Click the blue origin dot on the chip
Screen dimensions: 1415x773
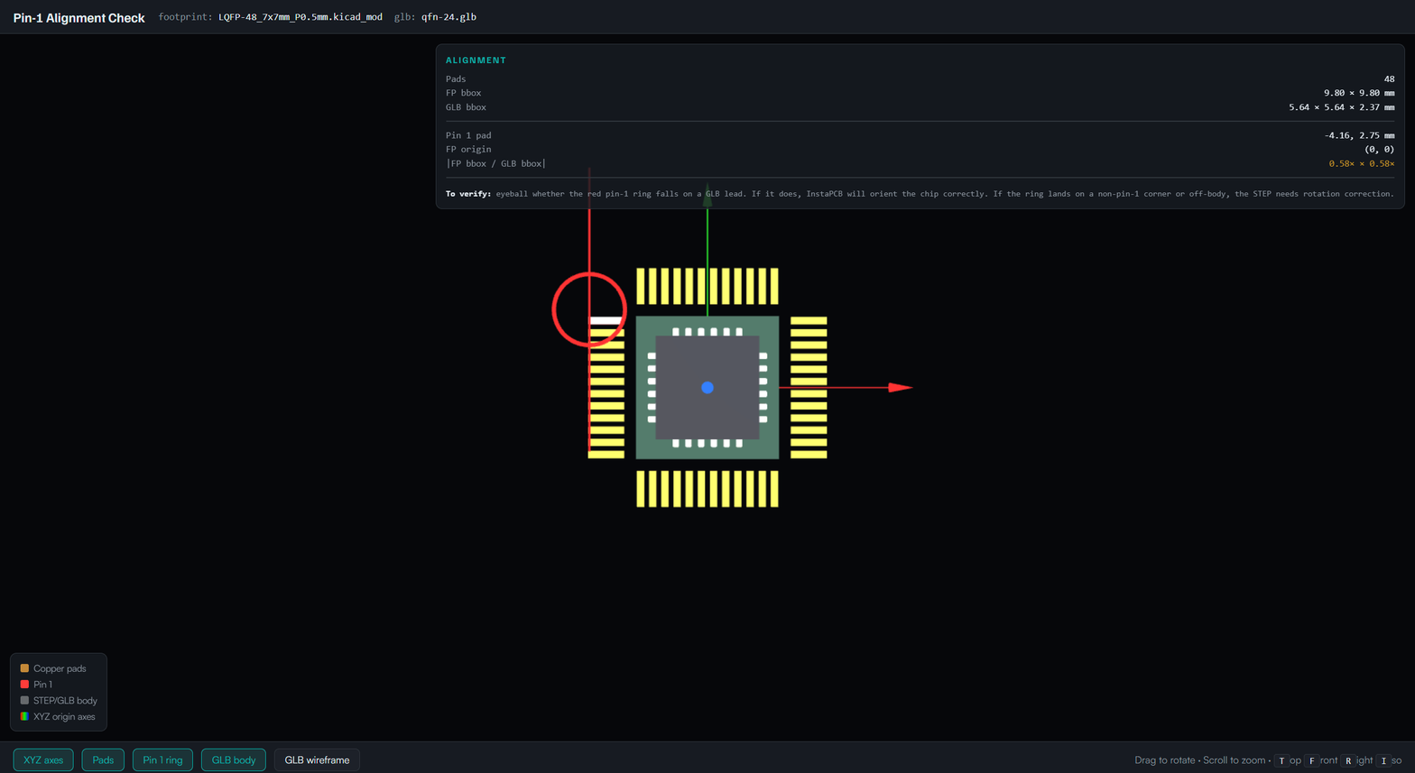pyautogui.click(x=707, y=387)
